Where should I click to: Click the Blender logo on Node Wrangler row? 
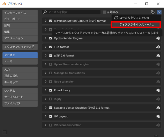[158, 81]
